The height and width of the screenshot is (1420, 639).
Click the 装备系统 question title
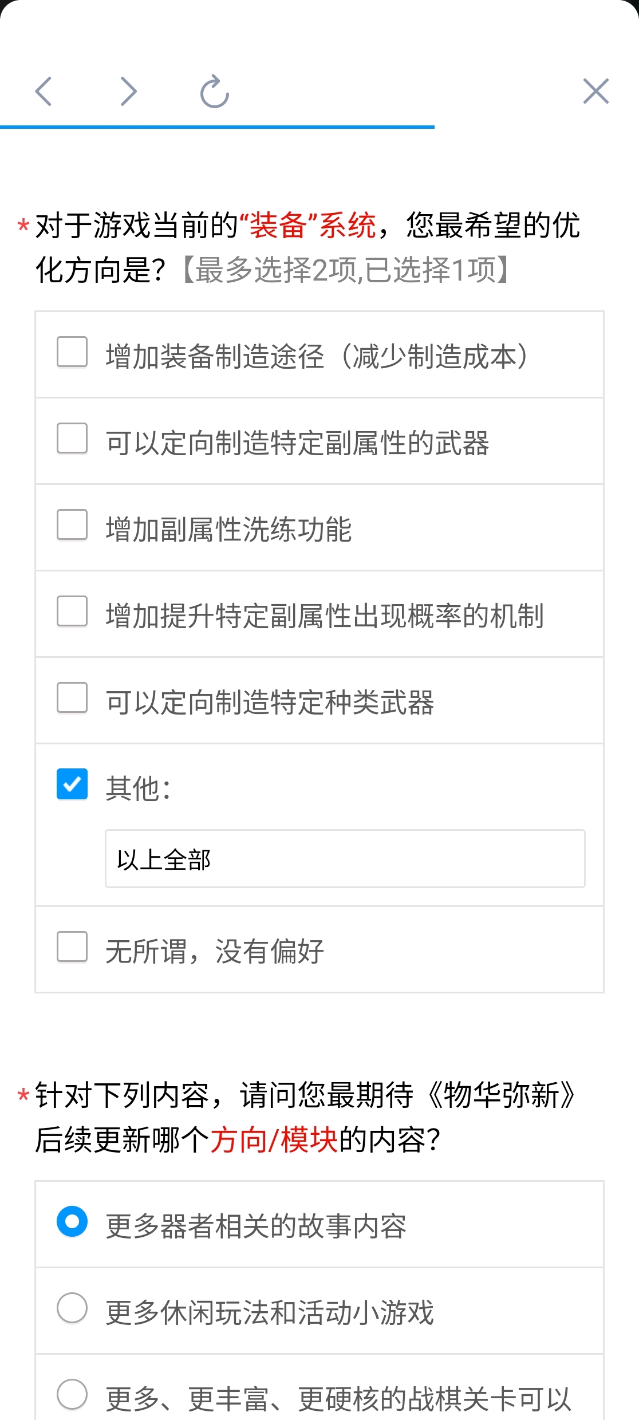tap(308, 247)
